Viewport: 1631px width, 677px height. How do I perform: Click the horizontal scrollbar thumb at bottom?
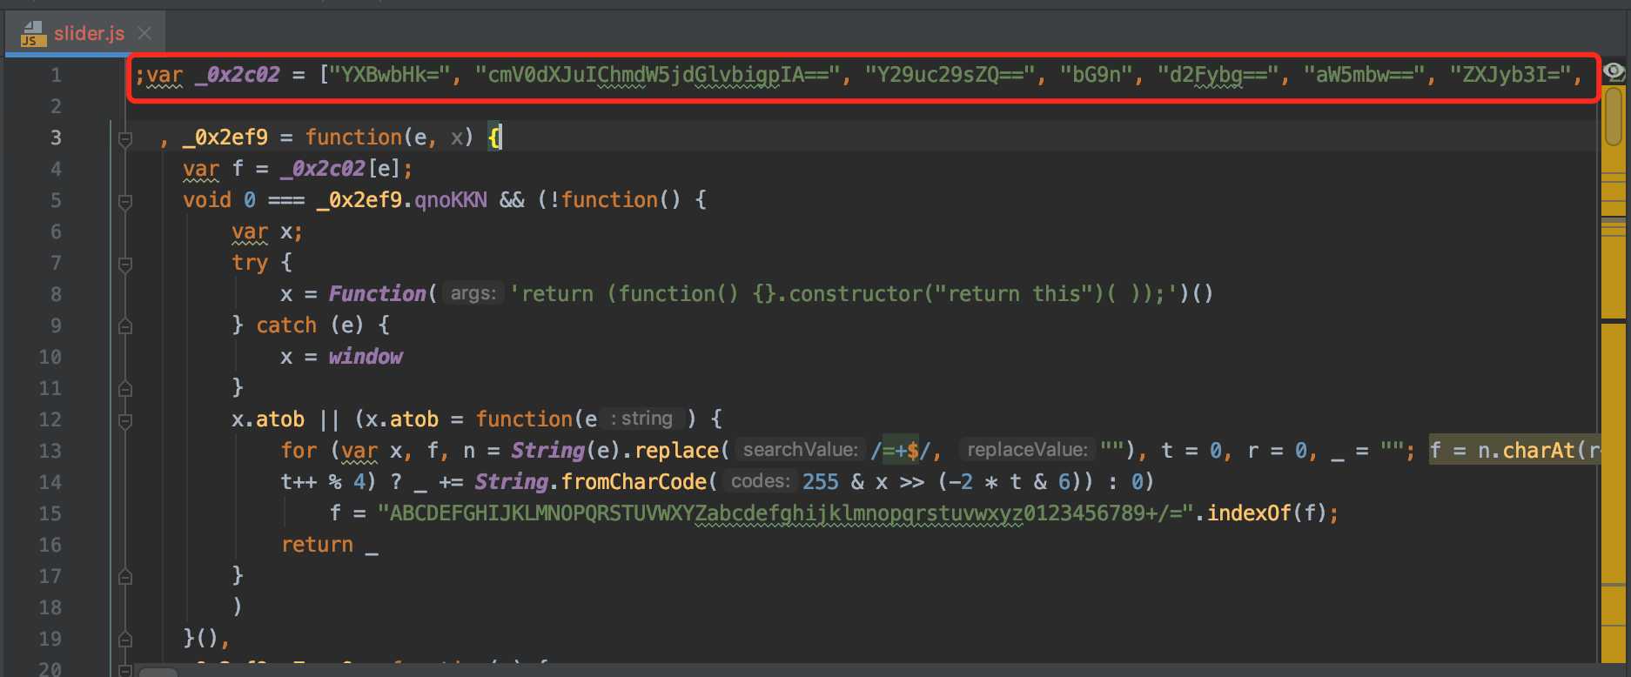coord(158,672)
